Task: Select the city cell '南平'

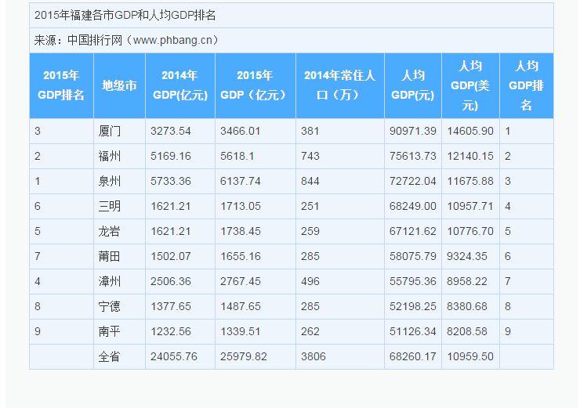Action: pos(110,331)
